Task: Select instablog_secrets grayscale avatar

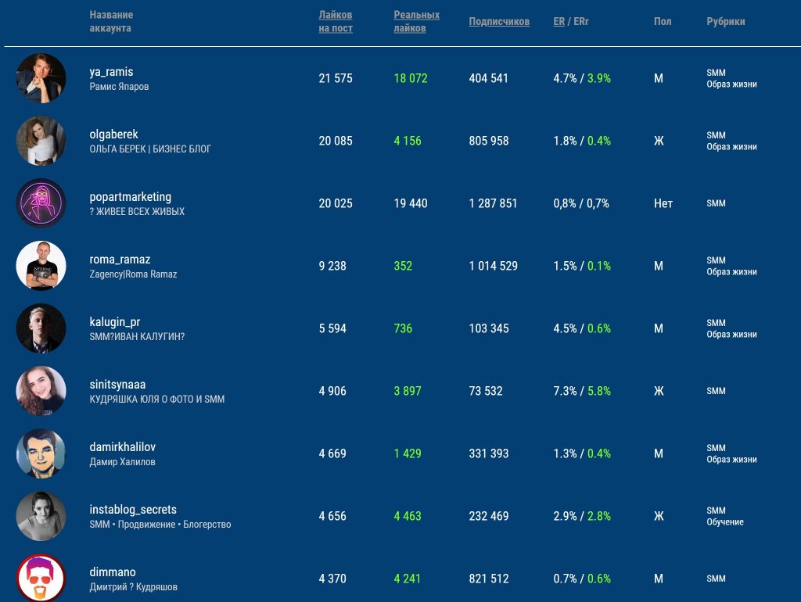Action: point(41,516)
